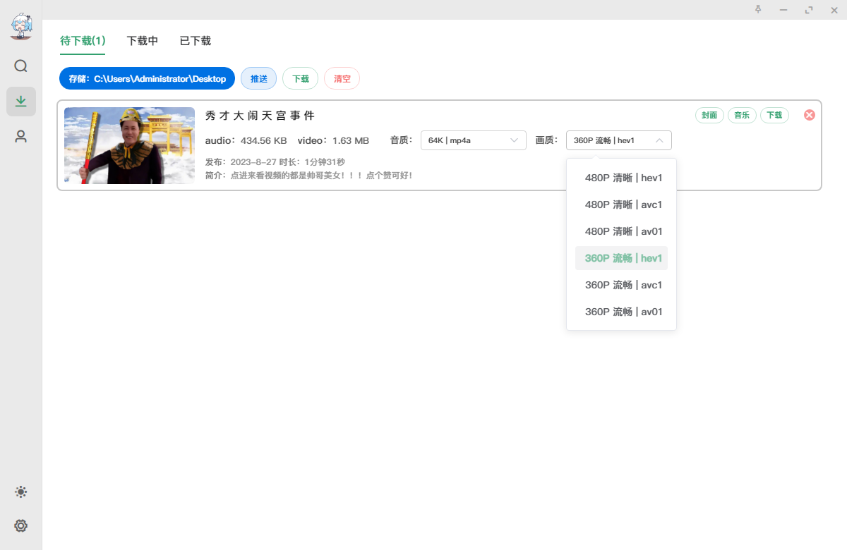Open the settings gear at sidebar bottom
847x550 pixels.
click(x=20, y=526)
